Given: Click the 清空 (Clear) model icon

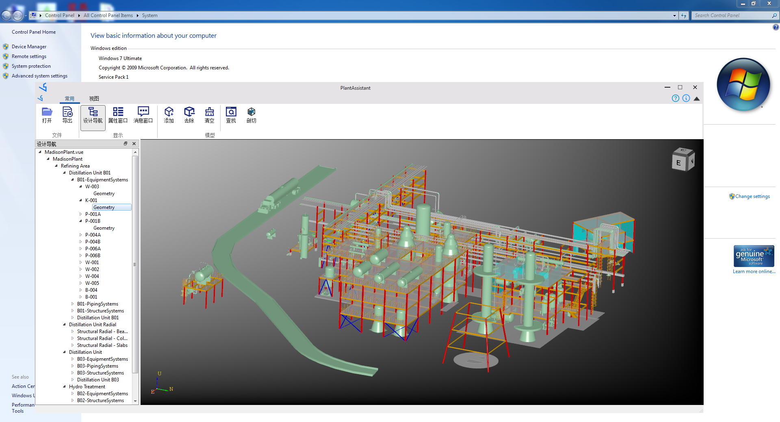Looking at the screenshot, I should pyautogui.click(x=210, y=115).
